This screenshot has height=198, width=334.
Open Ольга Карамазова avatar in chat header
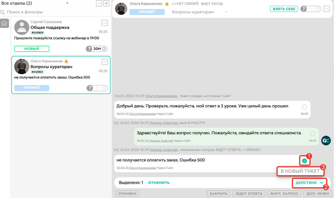point(121,9)
